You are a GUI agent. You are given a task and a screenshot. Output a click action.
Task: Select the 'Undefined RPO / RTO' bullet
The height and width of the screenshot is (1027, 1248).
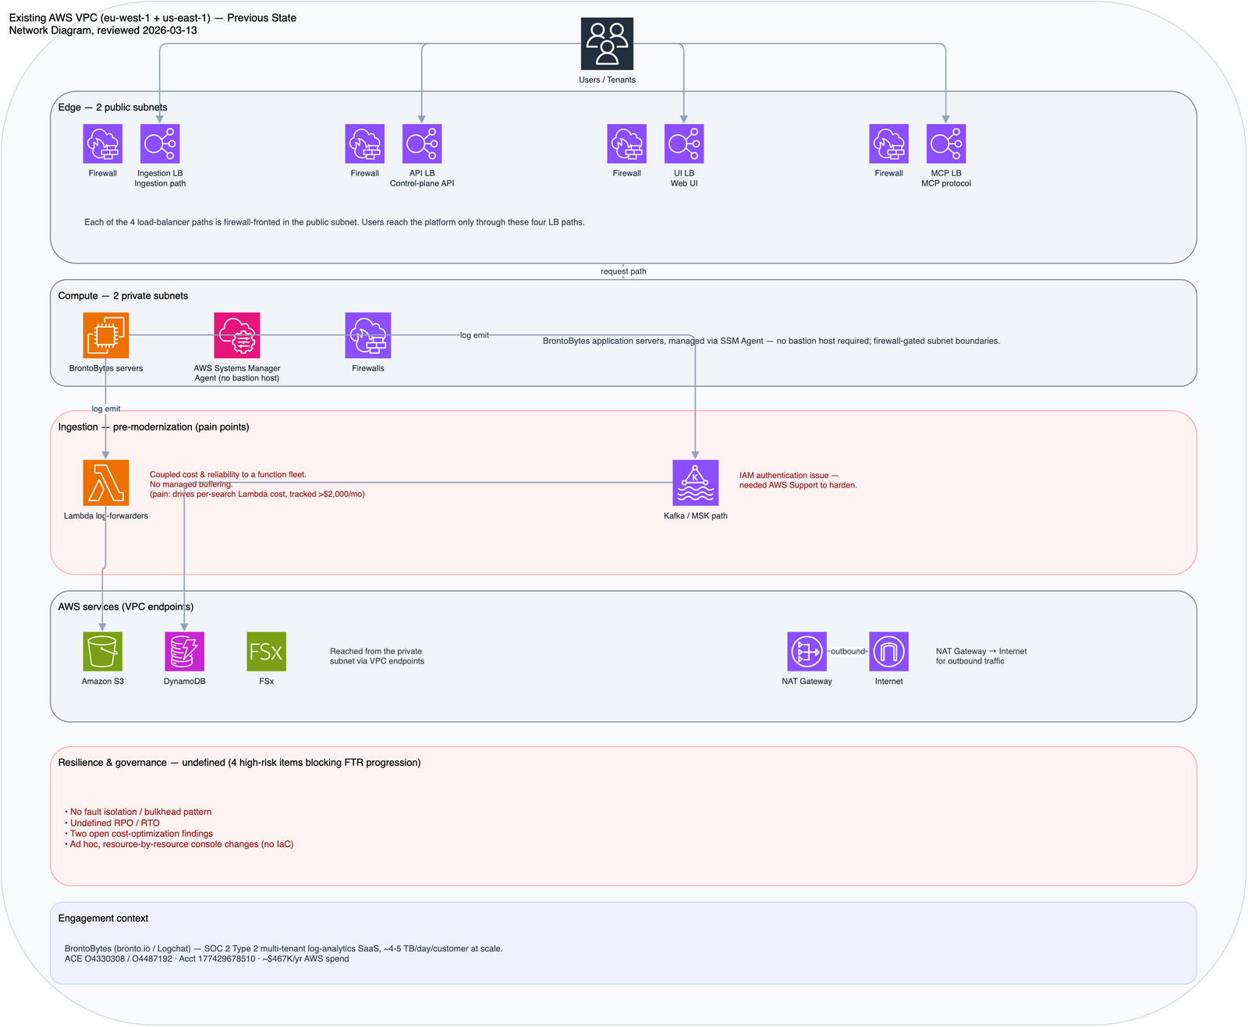[112, 823]
